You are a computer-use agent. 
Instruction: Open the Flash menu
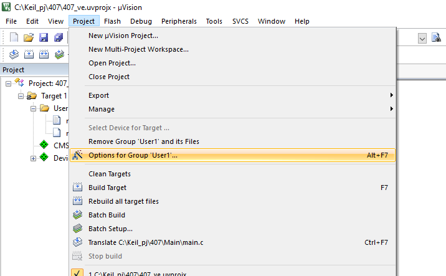coord(112,21)
